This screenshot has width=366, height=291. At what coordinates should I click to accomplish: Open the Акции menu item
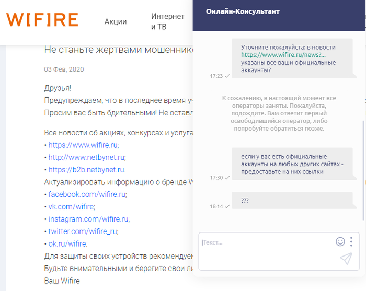click(x=116, y=21)
